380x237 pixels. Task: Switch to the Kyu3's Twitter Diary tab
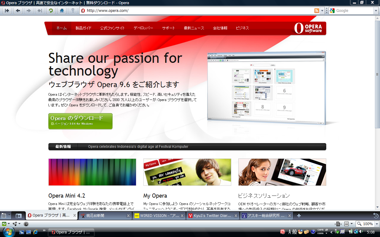[213, 216]
